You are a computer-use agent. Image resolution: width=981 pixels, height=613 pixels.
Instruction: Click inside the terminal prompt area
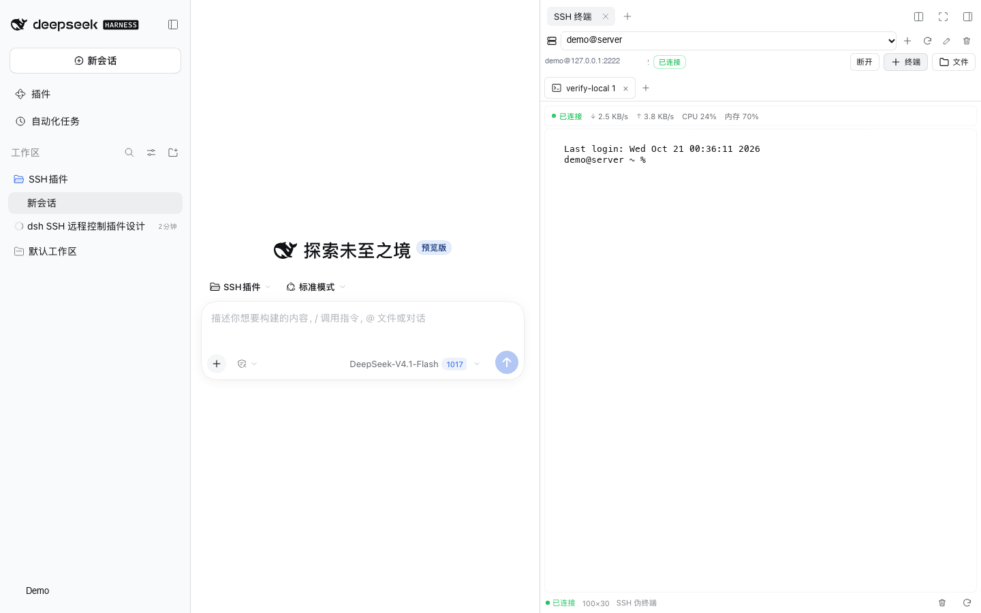pyautogui.click(x=760, y=361)
